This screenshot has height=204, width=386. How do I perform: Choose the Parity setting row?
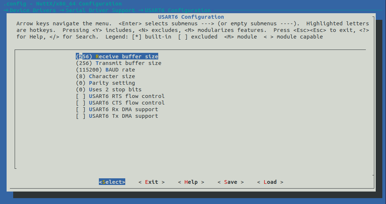click(x=105, y=83)
